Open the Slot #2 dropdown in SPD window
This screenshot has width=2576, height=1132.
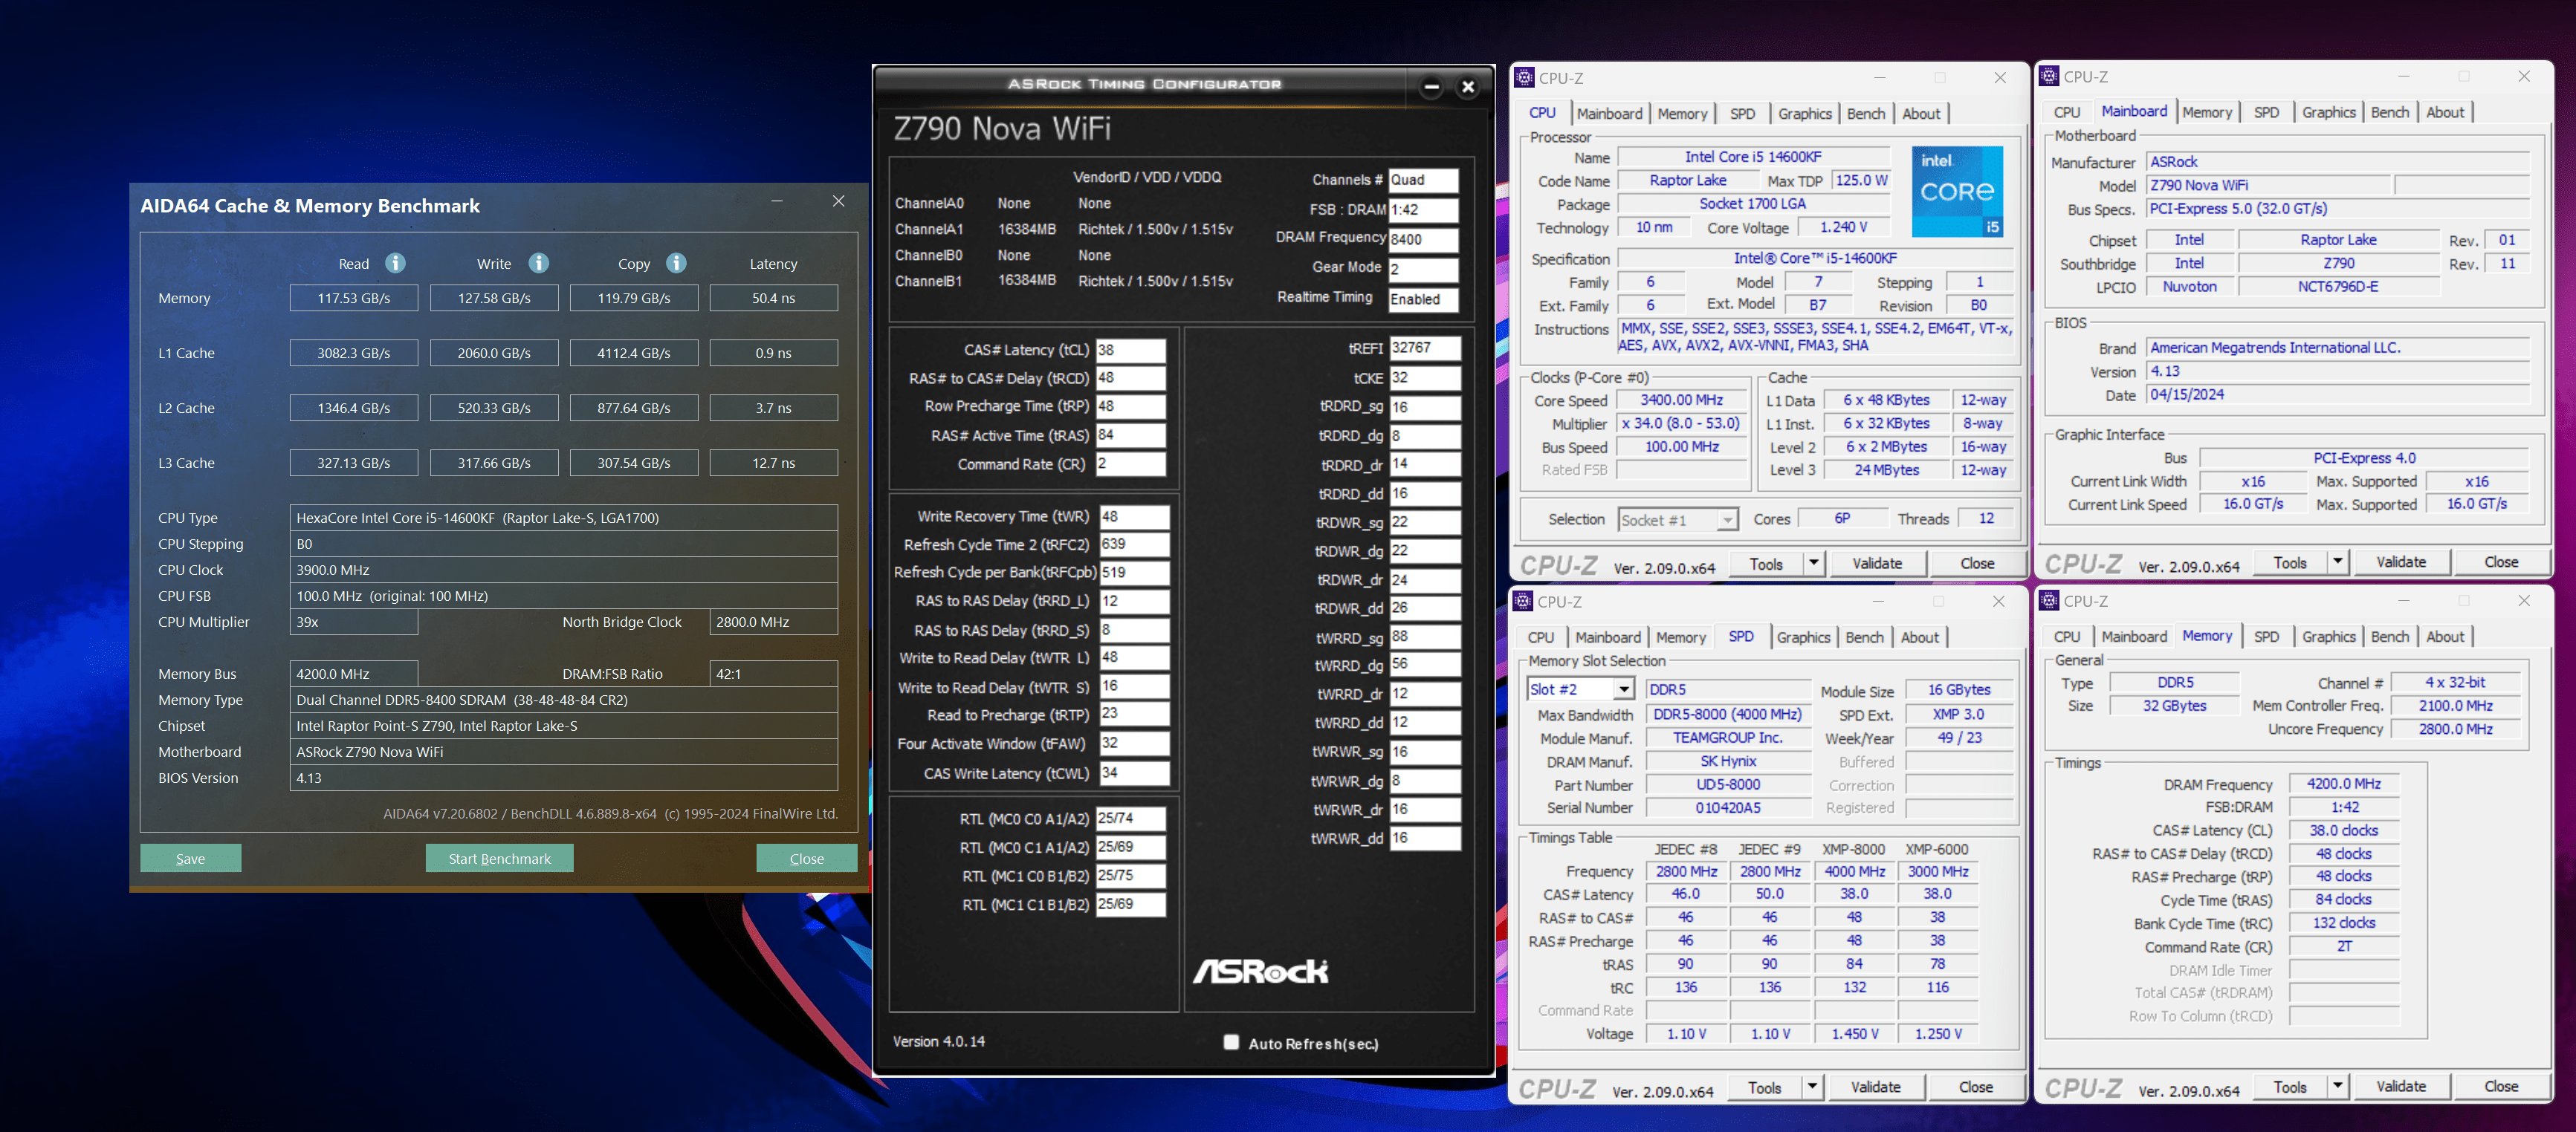click(x=1624, y=689)
